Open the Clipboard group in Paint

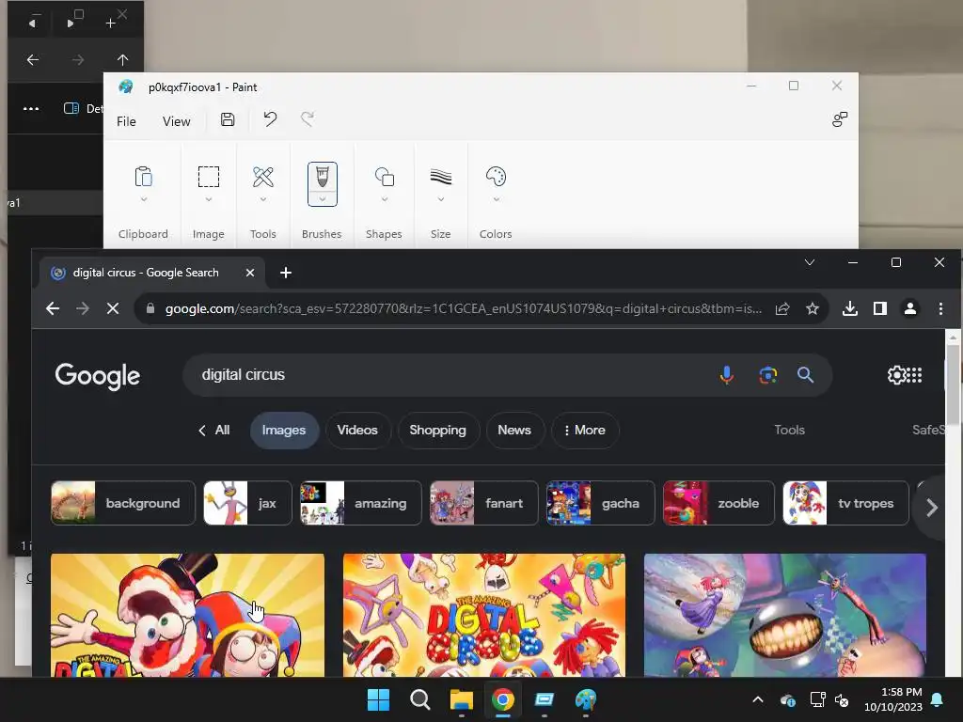point(143,177)
